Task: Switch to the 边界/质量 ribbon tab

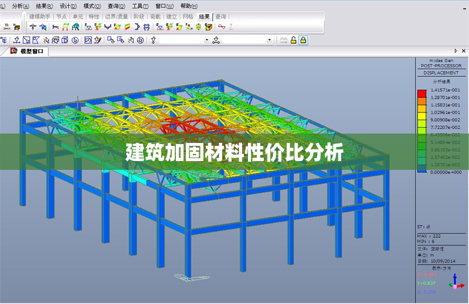Action: (116, 16)
